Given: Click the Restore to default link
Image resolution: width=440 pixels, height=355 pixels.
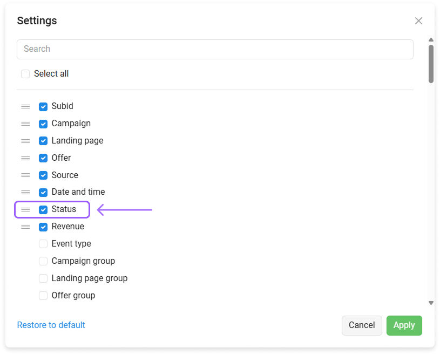Looking at the screenshot, I should (51, 325).
